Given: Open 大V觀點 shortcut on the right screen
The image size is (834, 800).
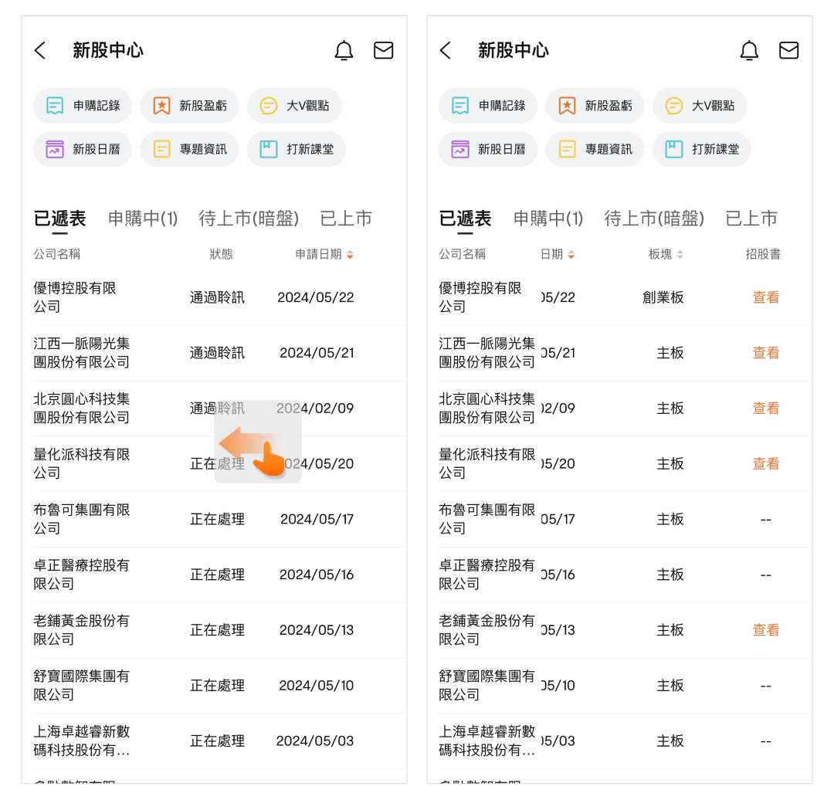Looking at the screenshot, I should (700, 106).
